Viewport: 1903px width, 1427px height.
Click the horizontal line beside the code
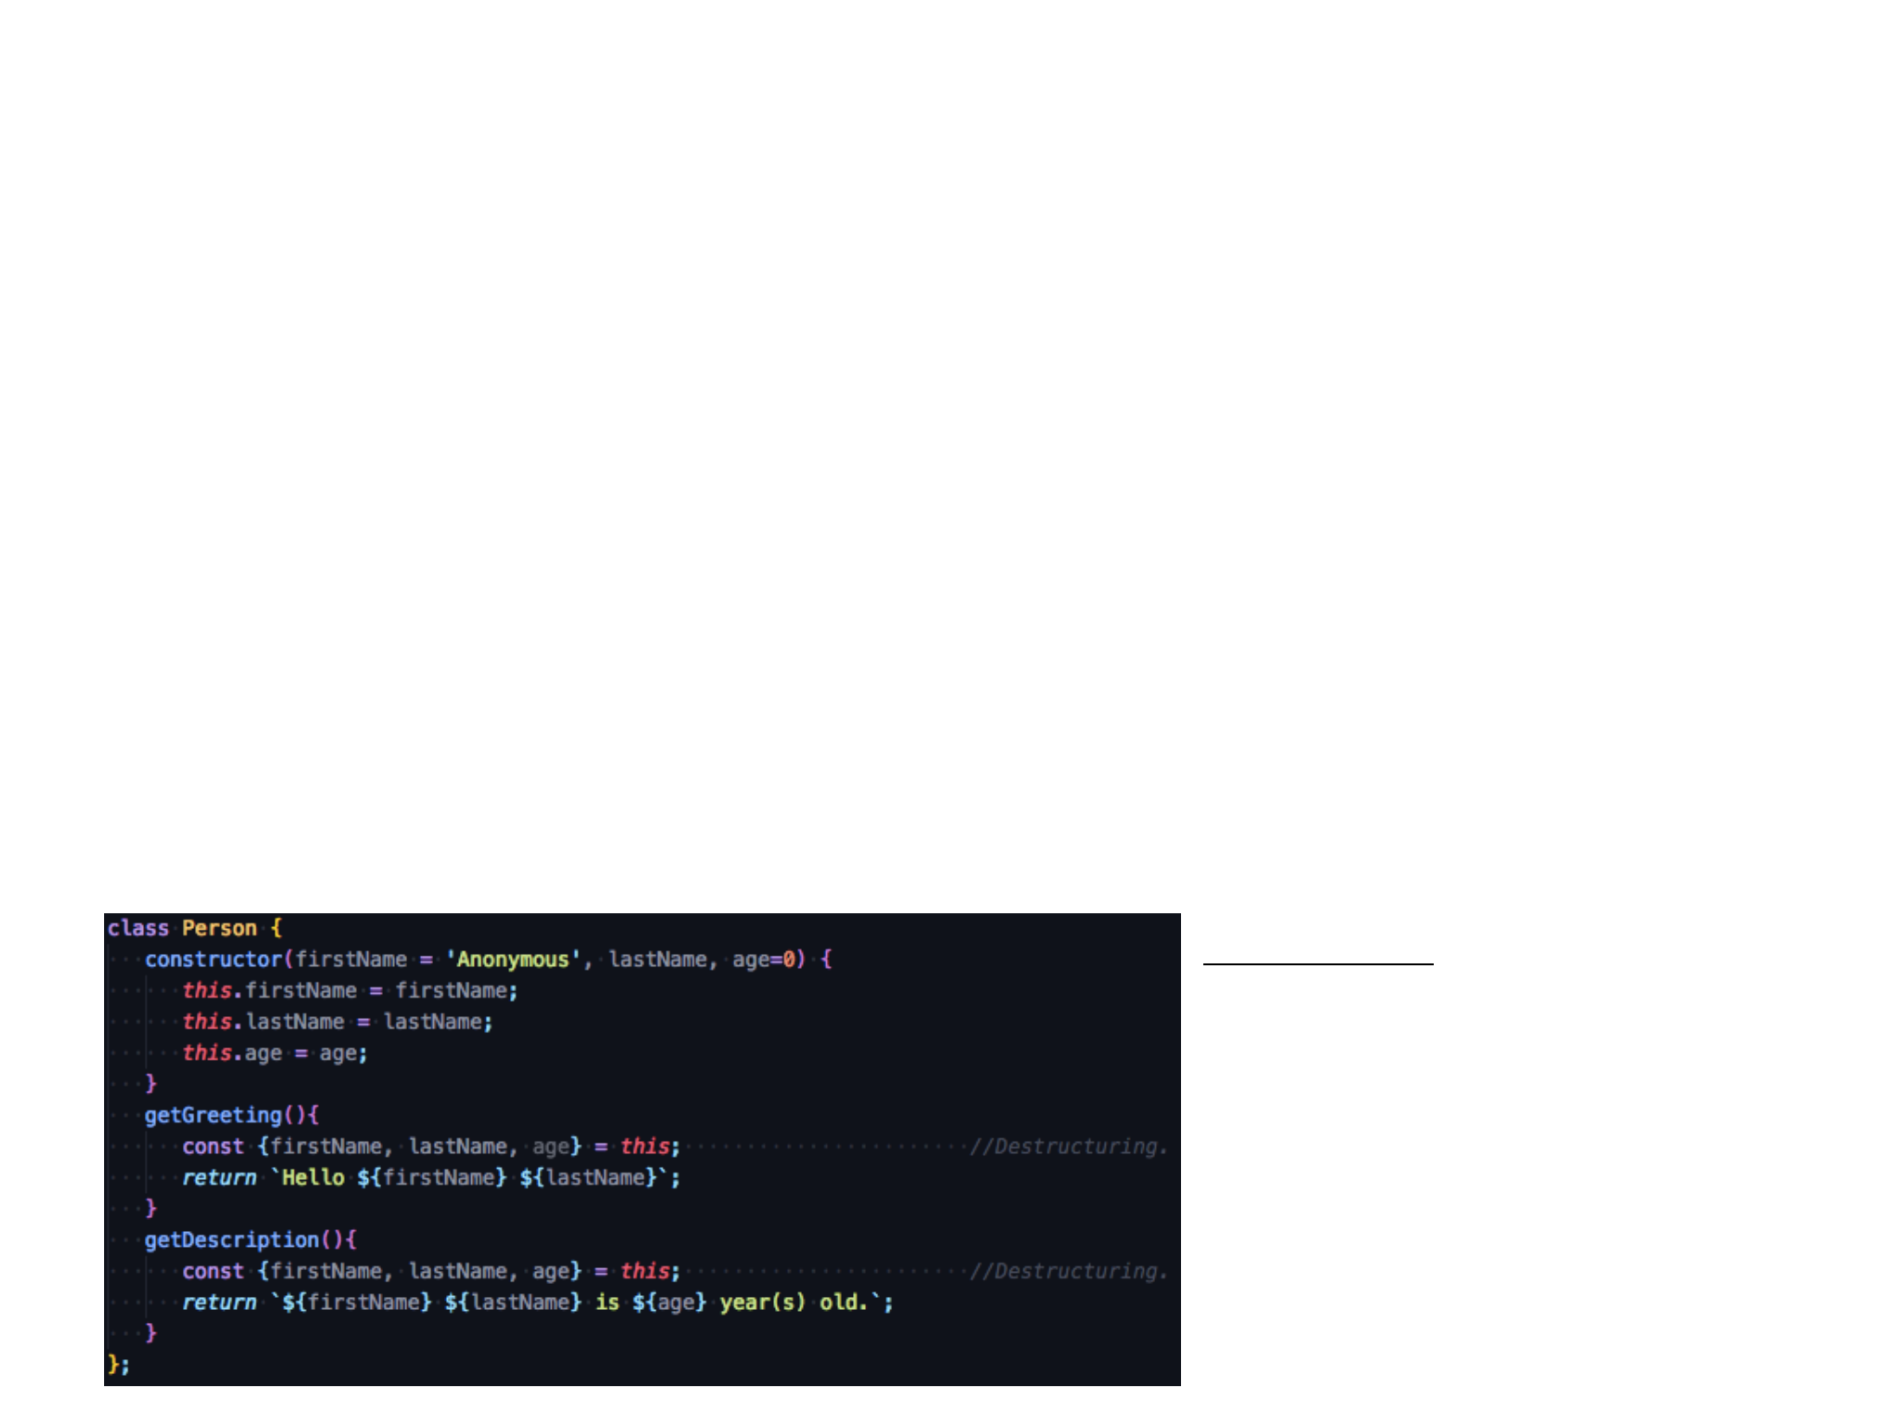[x=1318, y=964]
